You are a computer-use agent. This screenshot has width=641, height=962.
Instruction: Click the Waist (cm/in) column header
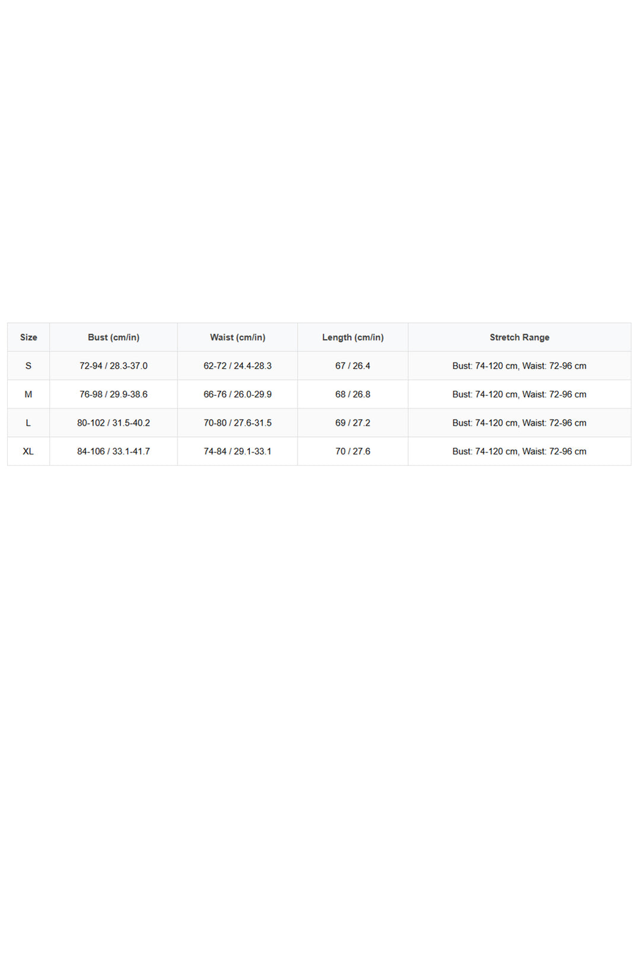[x=237, y=337]
